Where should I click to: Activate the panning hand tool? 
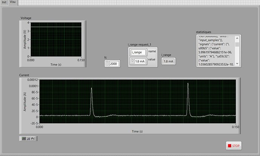click(x=33, y=138)
